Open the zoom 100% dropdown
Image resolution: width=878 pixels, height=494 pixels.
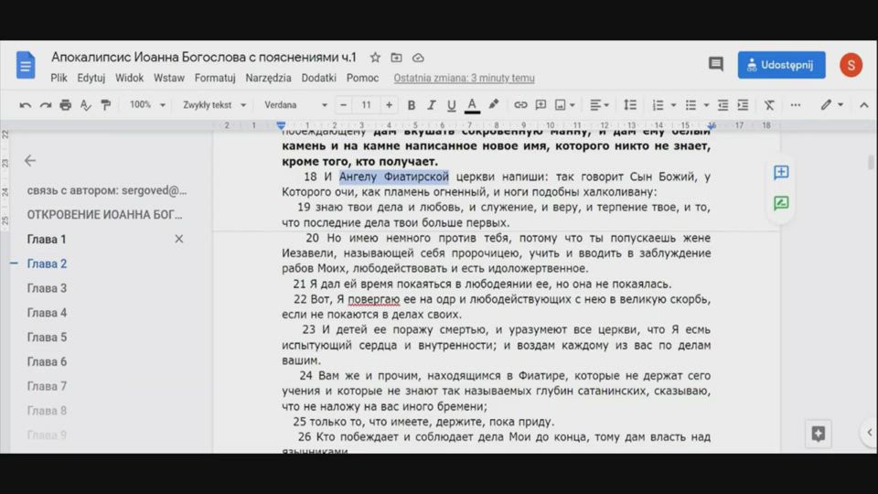coord(146,105)
